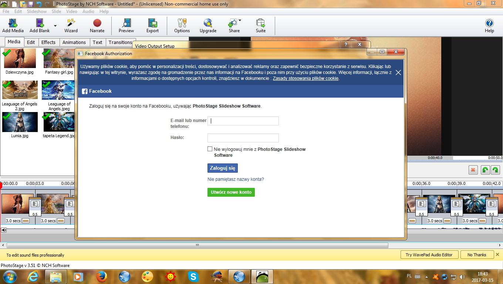
Task: Click the save disk icon in title bar
Action: 30,4
